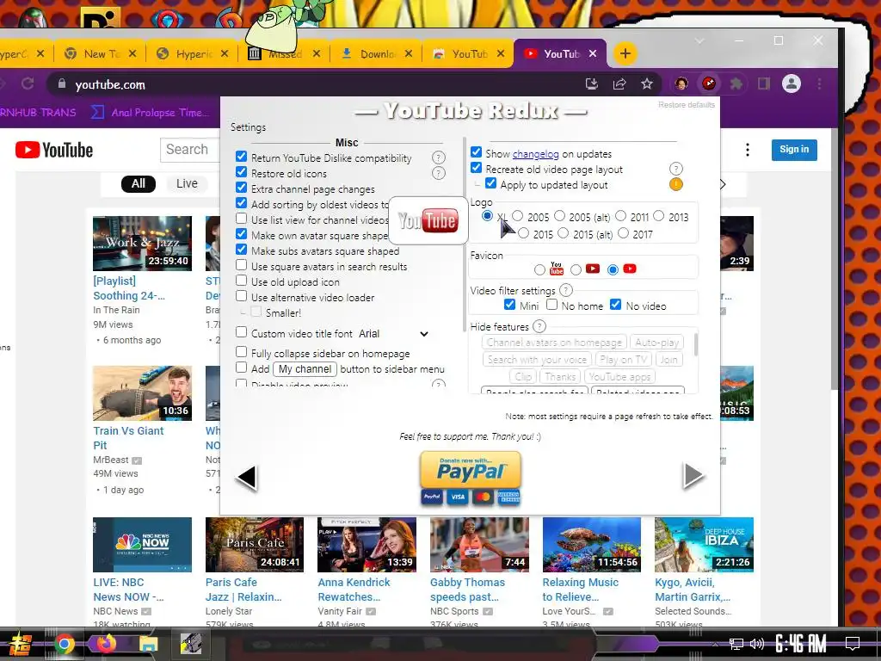Click the Start button on taskbar
Screen dimensions: 881x661
point(20,644)
